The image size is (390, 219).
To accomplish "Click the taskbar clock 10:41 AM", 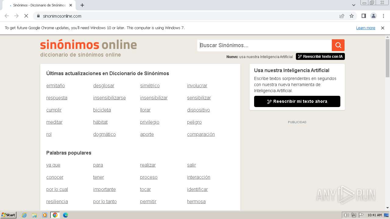I will coord(374,215).
